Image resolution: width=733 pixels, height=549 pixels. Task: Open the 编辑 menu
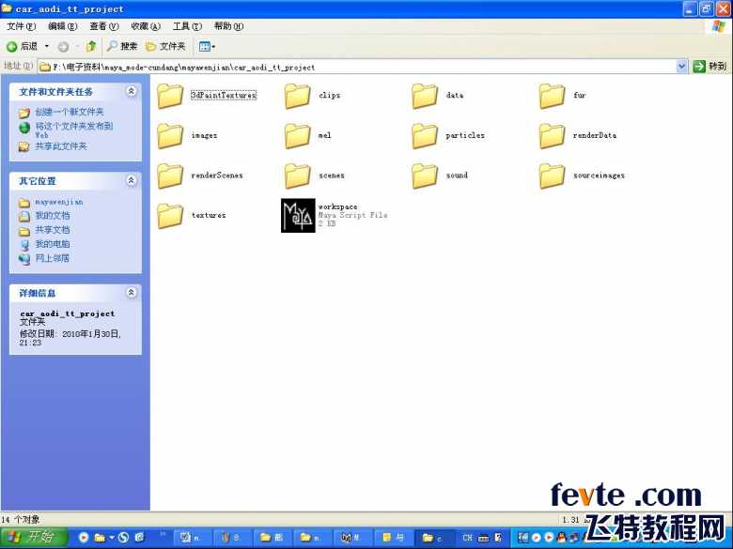tap(63, 26)
